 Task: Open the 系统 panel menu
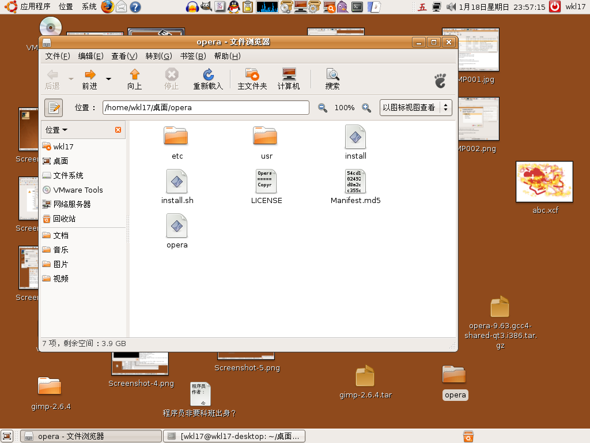[89, 7]
